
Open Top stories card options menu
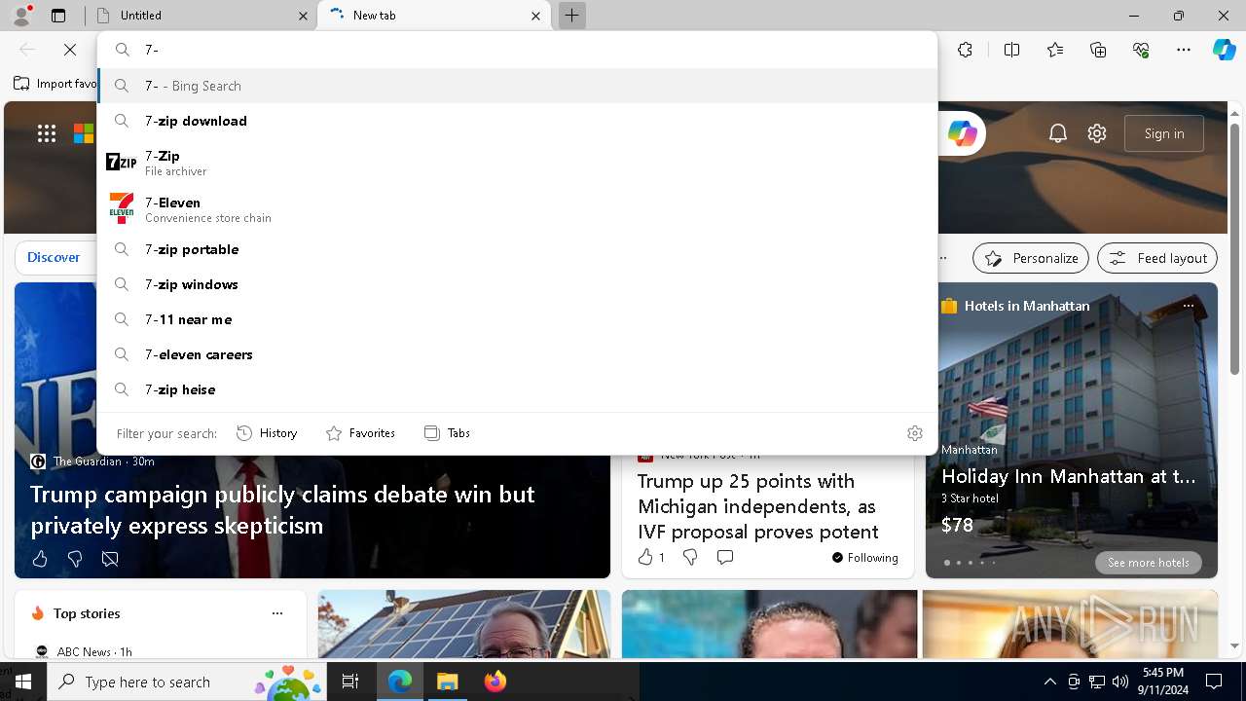[x=277, y=613]
